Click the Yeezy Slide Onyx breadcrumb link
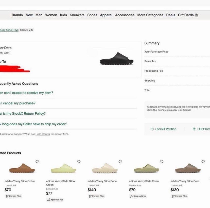This screenshot has width=210, height=208. (9, 30)
